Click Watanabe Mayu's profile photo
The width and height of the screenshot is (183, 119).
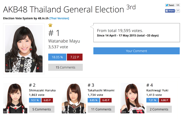pos(24,49)
